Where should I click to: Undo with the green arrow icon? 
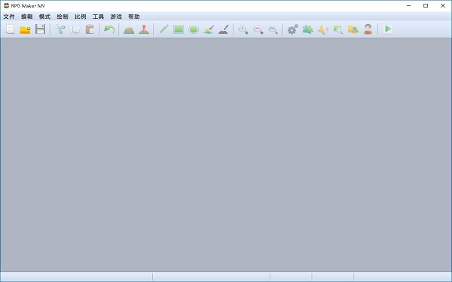[109, 29]
